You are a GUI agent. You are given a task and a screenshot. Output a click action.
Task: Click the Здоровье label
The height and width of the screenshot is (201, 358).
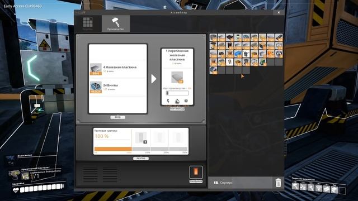click(x=18, y=184)
